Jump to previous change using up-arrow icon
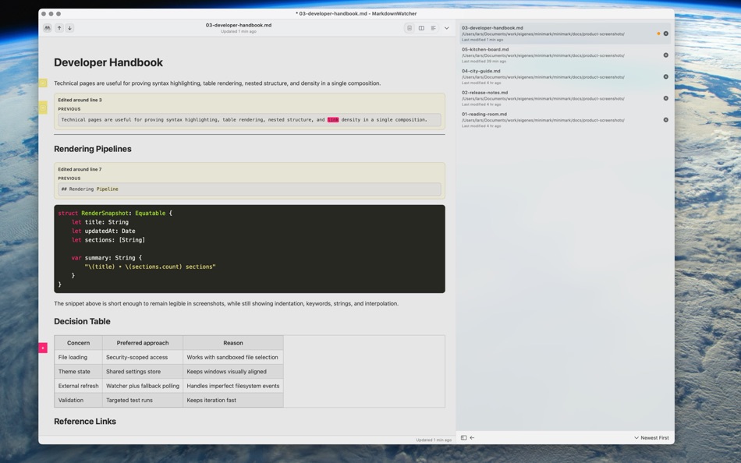The height and width of the screenshot is (463, 741). [58, 27]
